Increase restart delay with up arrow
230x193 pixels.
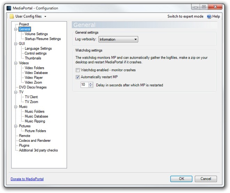(x=91, y=84)
